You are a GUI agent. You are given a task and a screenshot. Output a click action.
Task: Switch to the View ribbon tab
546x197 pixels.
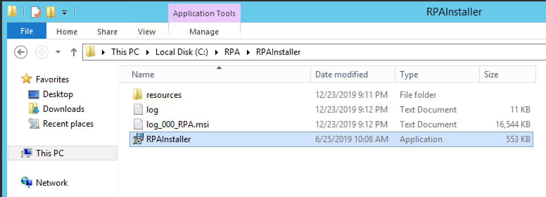click(x=147, y=32)
